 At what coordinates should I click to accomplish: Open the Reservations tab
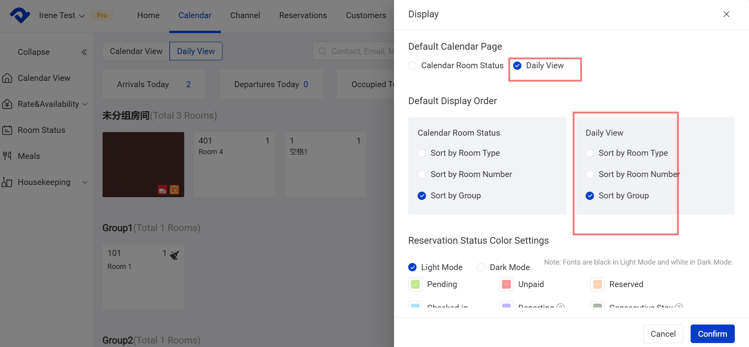coord(303,15)
